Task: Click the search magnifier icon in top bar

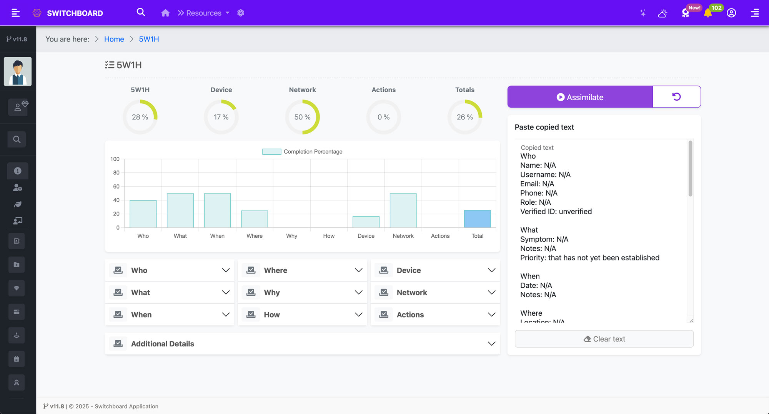Action: coord(141,12)
